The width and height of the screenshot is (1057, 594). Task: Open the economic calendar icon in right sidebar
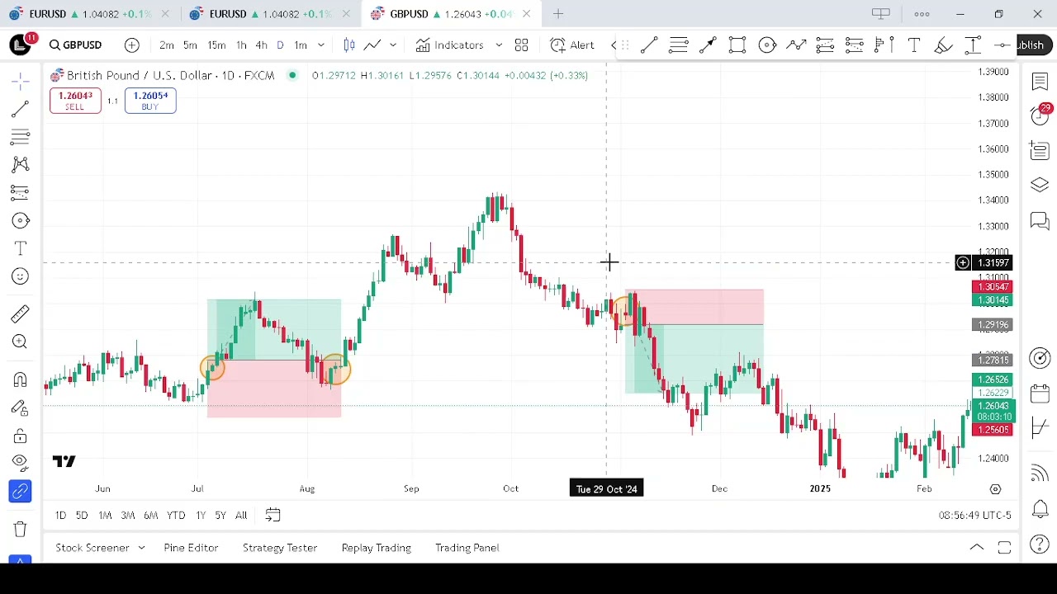coord(1040,394)
